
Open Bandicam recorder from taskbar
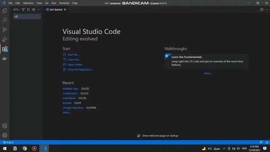[34, 148]
